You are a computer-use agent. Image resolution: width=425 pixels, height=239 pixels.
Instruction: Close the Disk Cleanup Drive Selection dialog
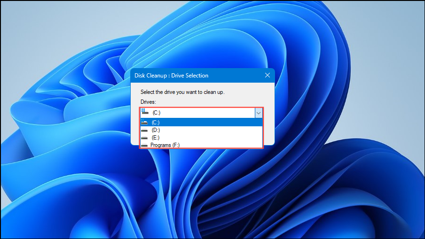pyautogui.click(x=267, y=75)
